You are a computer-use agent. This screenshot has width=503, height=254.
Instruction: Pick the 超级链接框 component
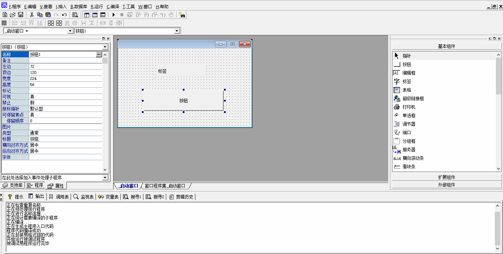[x=413, y=98]
